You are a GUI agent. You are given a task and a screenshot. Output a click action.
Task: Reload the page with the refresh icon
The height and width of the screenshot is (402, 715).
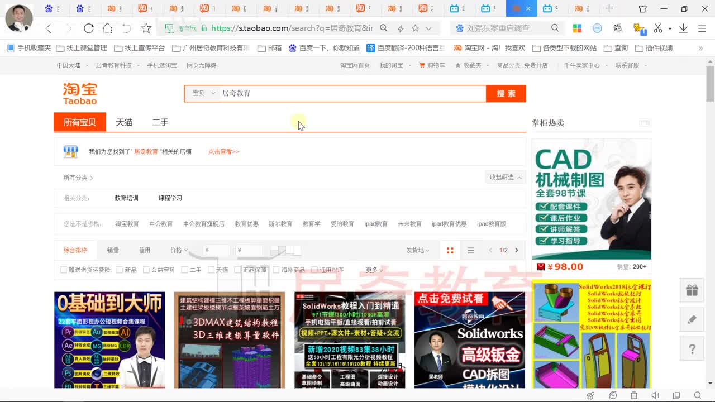point(88,28)
